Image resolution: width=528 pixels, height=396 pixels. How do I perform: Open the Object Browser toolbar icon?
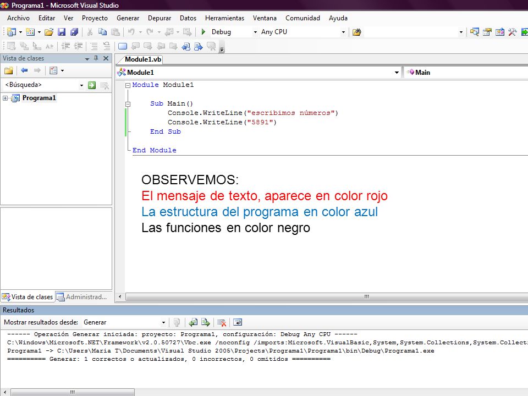pos(500,32)
